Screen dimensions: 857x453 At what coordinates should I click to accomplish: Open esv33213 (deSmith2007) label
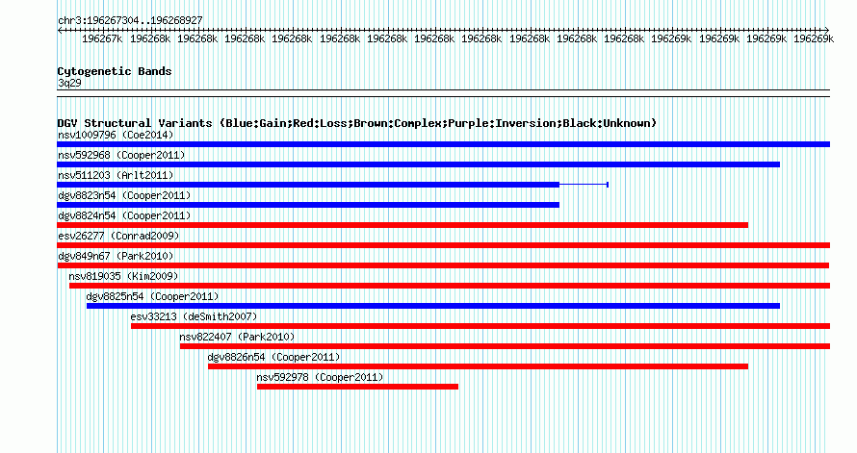(x=194, y=316)
